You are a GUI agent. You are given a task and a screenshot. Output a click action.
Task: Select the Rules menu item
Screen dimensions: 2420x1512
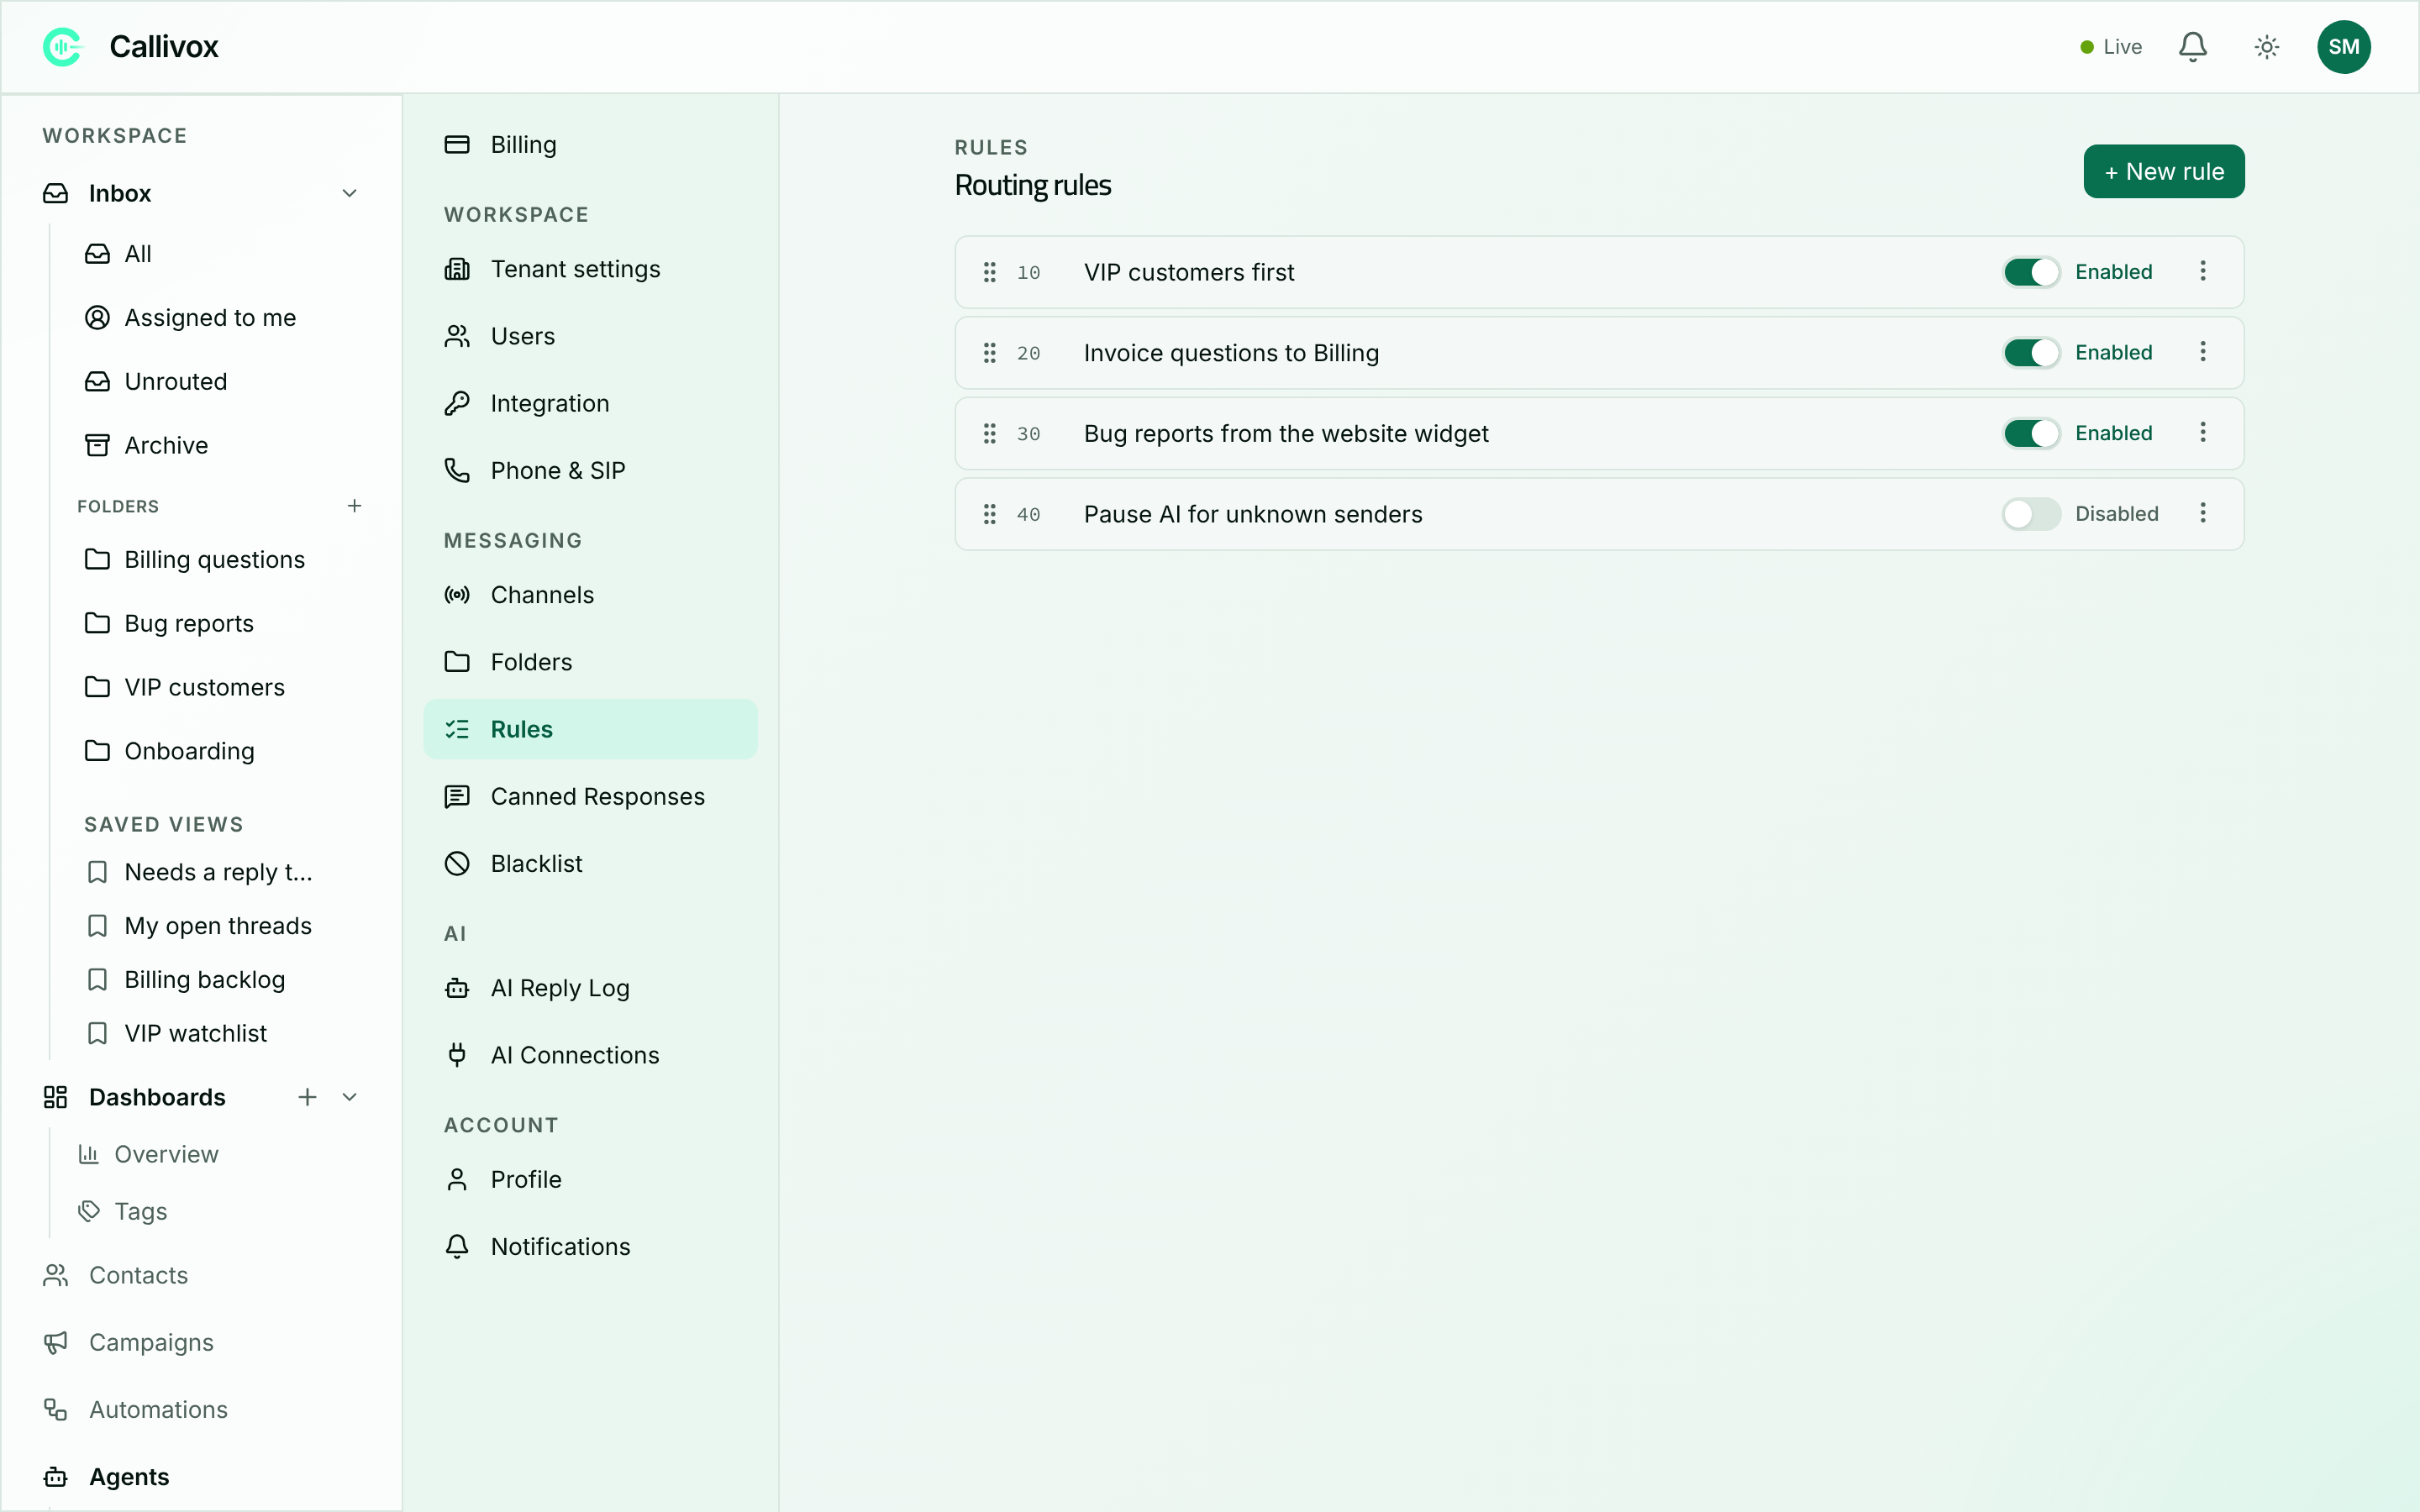(590, 729)
